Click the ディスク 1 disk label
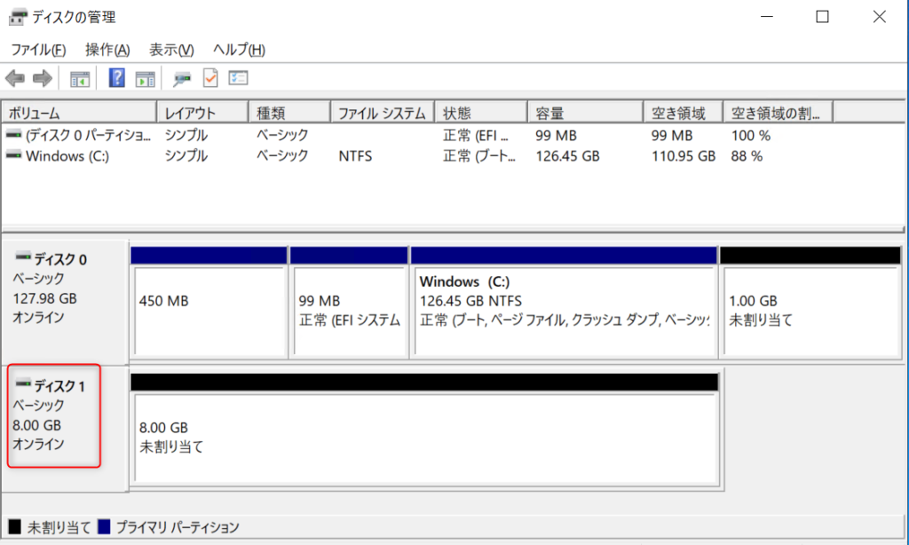 [x=59, y=386]
